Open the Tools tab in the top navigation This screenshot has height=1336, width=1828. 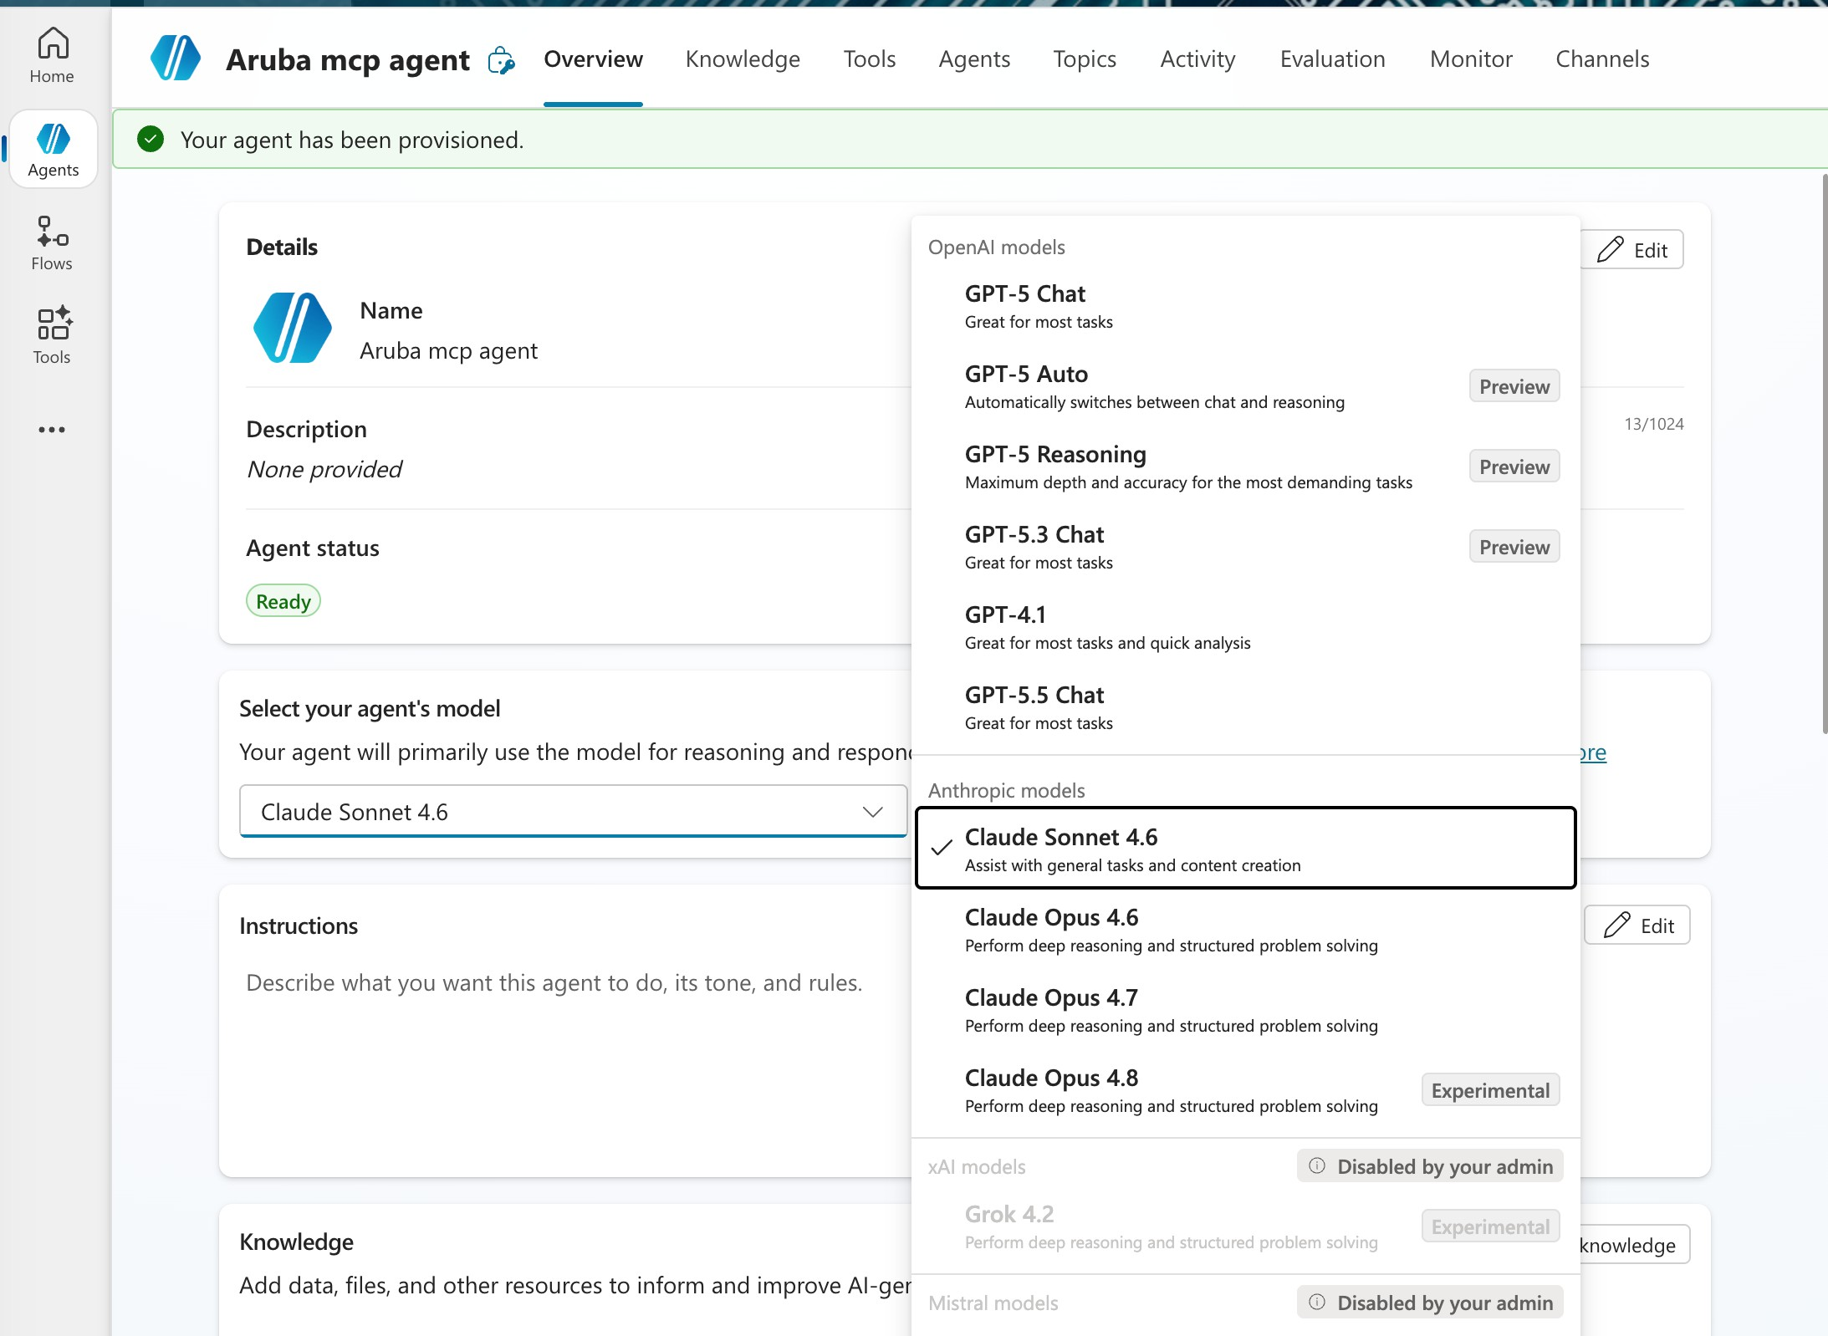click(x=870, y=59)
